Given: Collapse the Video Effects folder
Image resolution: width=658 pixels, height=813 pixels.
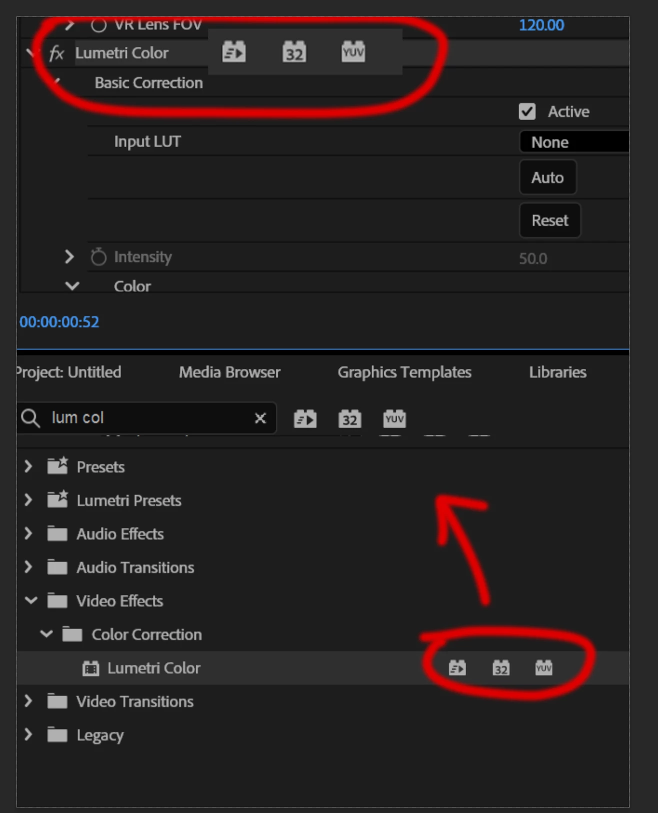Looking at the screenshot, I should (x=31, y=600).
